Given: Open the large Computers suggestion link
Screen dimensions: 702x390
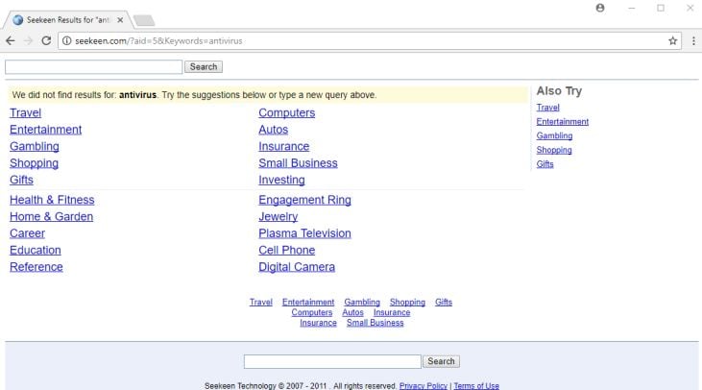Looking at the screenshot, I should 286,112.
